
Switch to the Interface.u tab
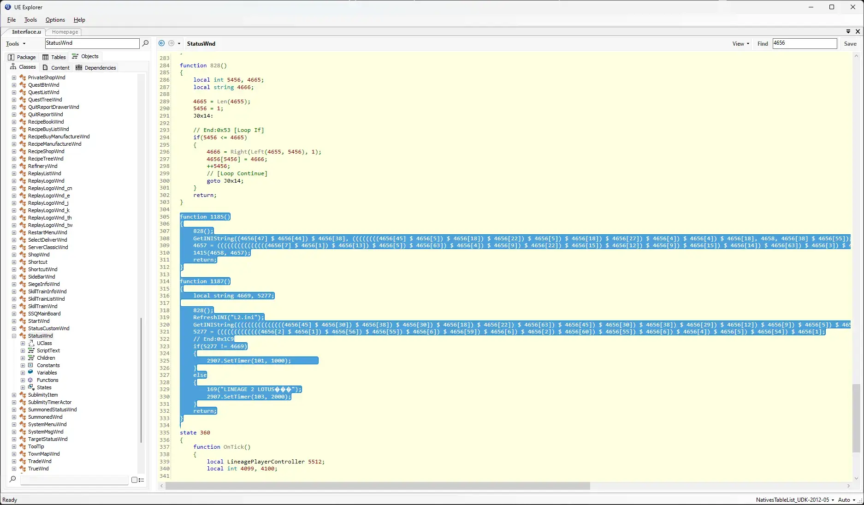point(26,32)
